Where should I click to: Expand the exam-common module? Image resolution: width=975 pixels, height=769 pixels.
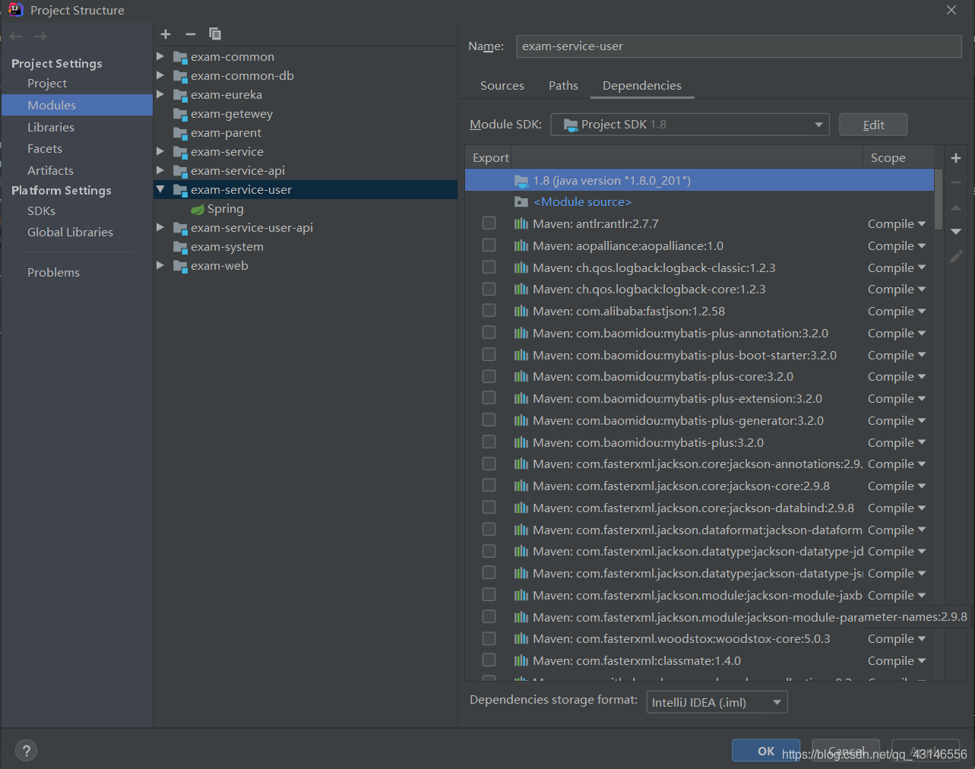(160, 56)
